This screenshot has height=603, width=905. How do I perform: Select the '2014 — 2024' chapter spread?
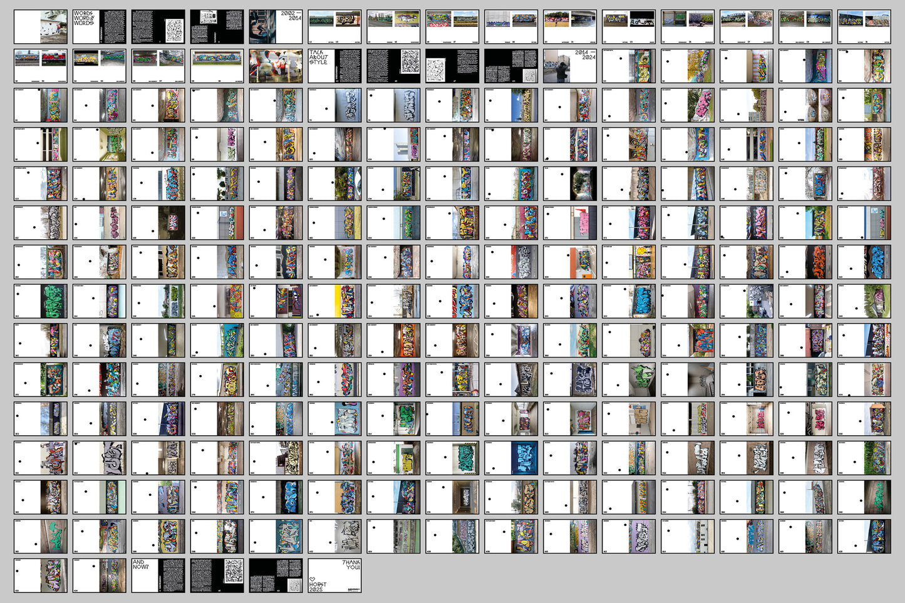[570, 66]
